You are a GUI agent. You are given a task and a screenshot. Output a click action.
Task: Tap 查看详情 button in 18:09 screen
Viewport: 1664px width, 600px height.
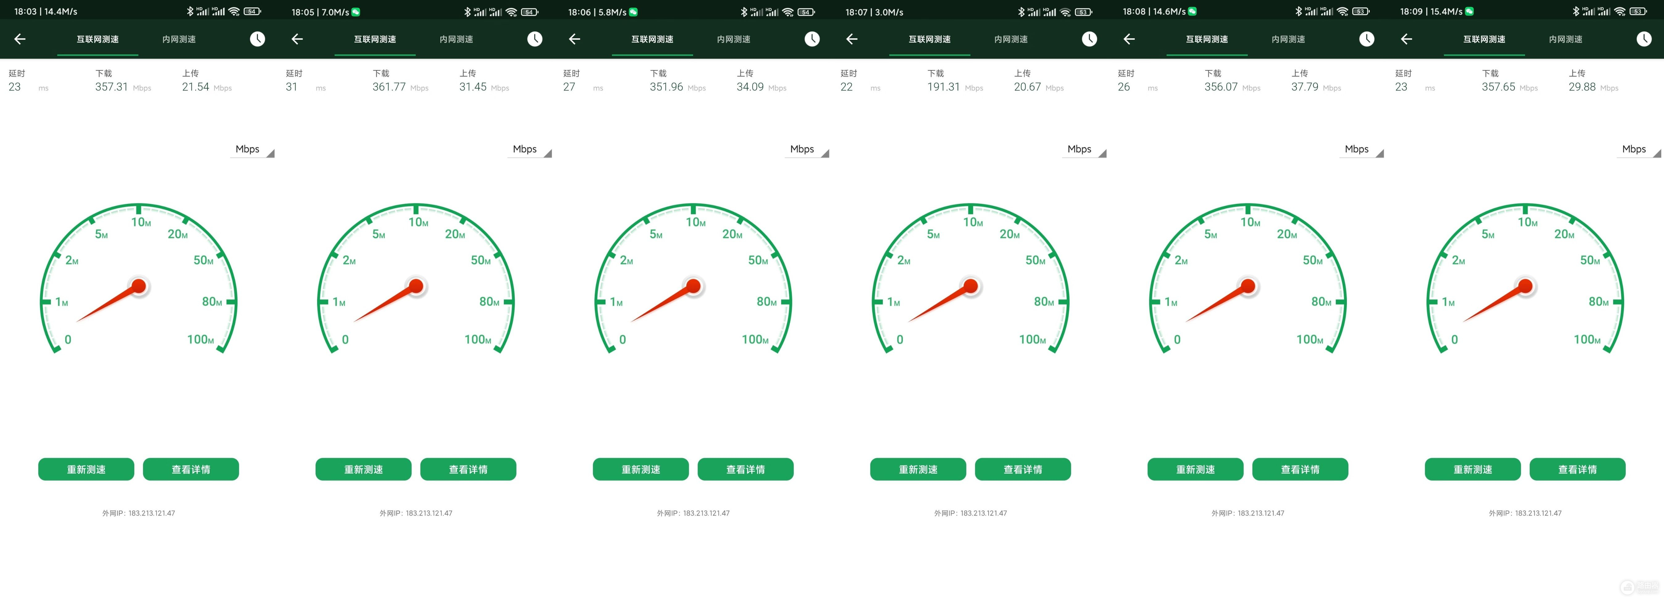click(x=1578, y=469)
